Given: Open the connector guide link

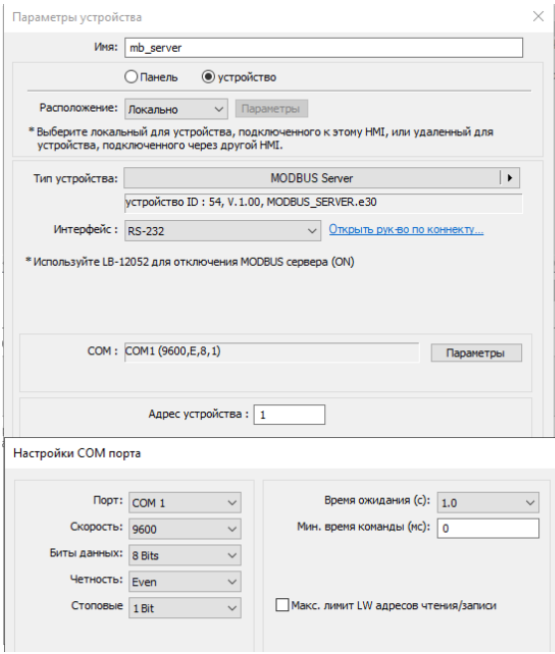Looking at the screenshot, I should tap(406, 229).
